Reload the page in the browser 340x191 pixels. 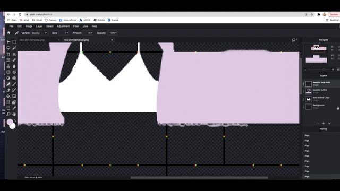[x=20, y=14]
